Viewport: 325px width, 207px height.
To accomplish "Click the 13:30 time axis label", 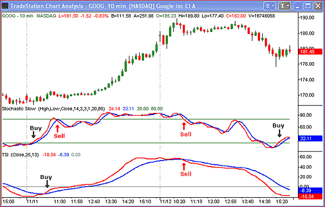I will (111, 202).
